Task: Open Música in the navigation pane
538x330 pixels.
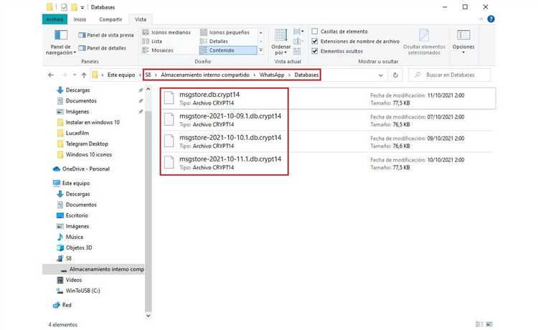Action: (74, 237)
